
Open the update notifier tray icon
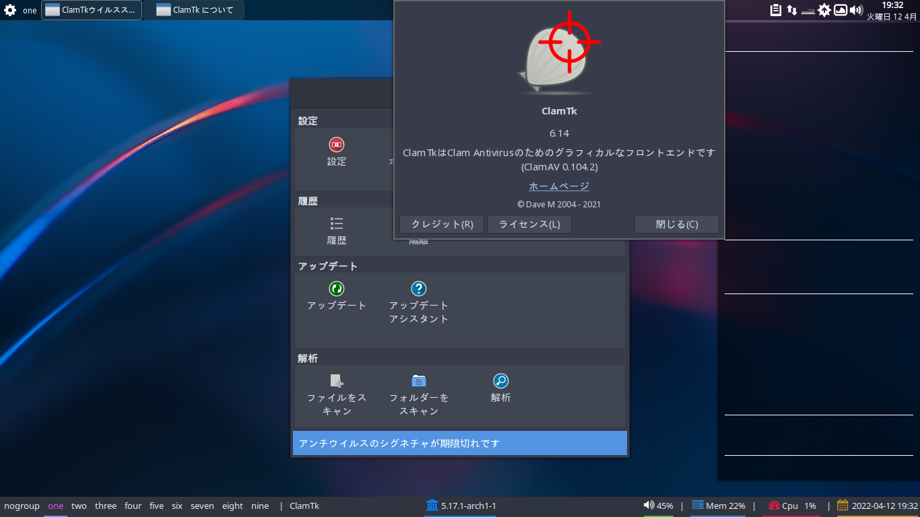click(824, 10)
